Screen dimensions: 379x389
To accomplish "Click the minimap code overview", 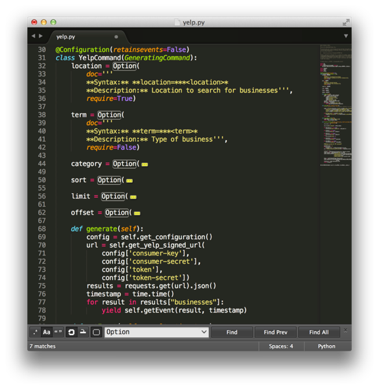I will click(336, 106).
